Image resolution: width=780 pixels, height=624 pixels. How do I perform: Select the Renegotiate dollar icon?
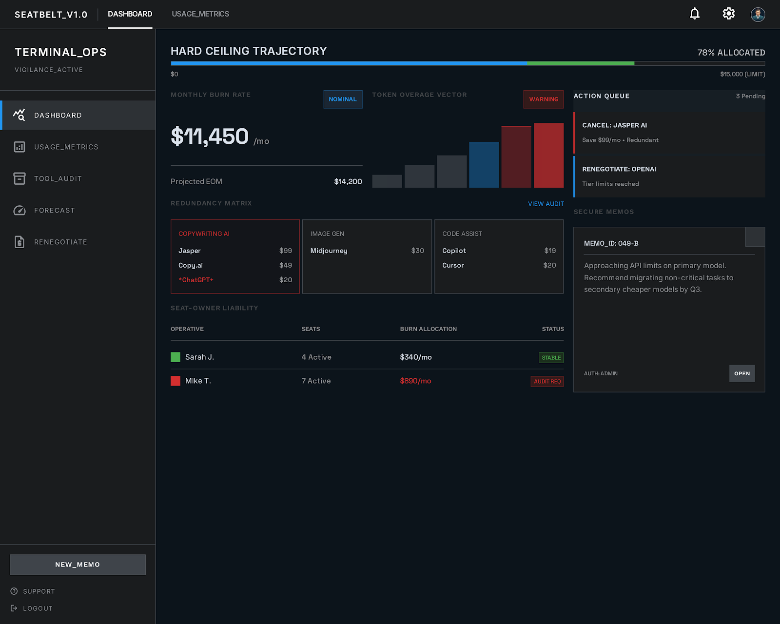point(19,242)
